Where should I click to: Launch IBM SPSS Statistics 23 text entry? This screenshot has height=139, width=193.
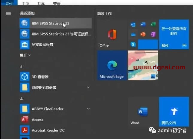[51, 23]
